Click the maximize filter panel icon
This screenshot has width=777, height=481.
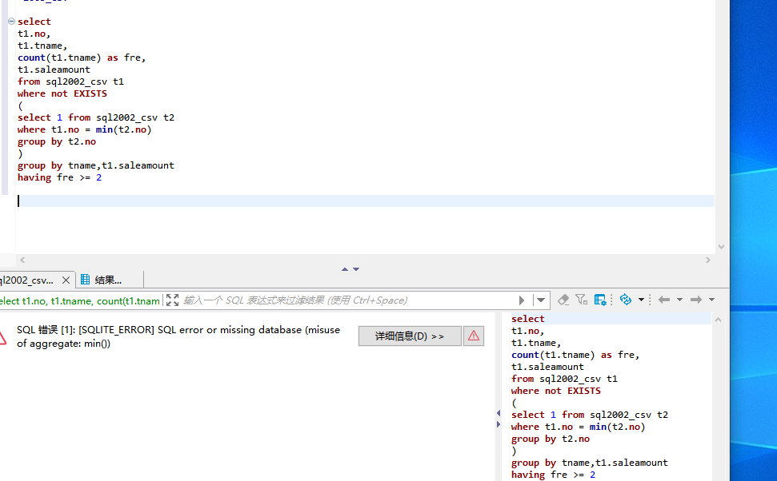173,300
